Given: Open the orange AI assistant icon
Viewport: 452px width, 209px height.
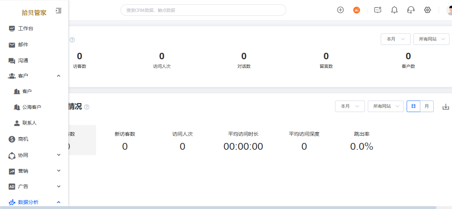Looking at the screenshot, I should point(357,10).
